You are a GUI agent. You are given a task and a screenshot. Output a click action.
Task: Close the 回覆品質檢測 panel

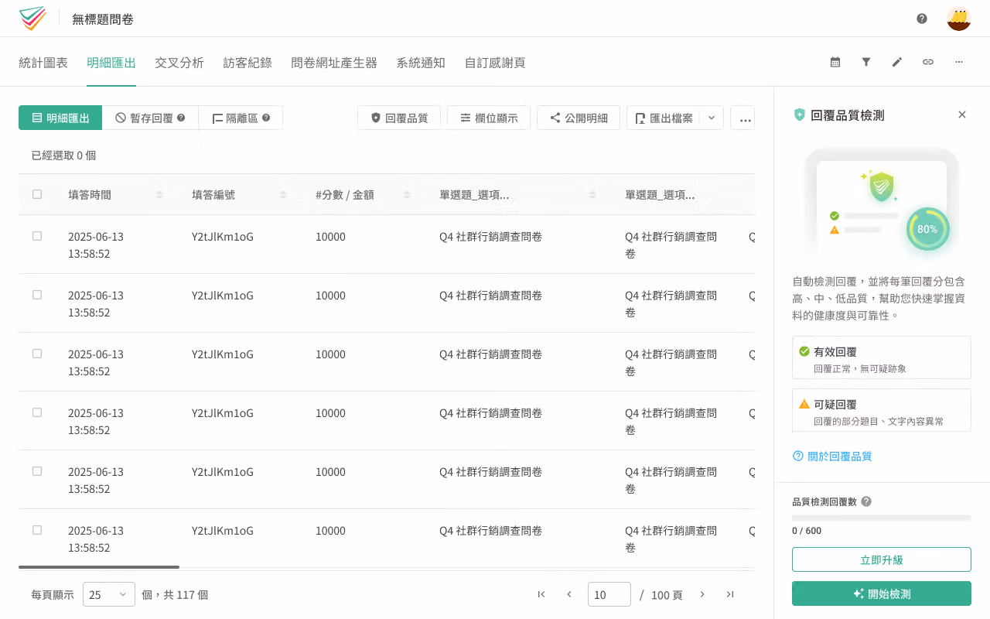coord(962,115)
